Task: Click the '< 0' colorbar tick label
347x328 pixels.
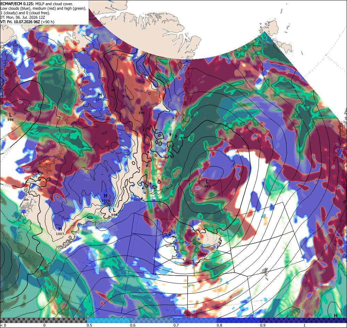Action: point(3,325)
